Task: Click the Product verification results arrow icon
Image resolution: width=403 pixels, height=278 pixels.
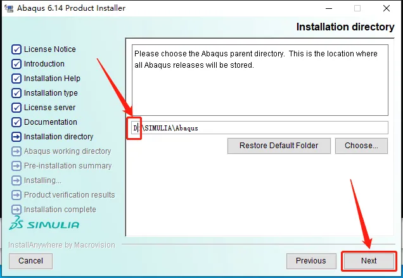Action: click(x=16, y=195)
